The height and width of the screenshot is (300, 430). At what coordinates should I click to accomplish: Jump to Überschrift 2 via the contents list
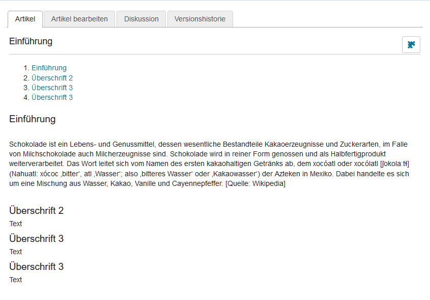pyautogui.click(x=52, y=77)
